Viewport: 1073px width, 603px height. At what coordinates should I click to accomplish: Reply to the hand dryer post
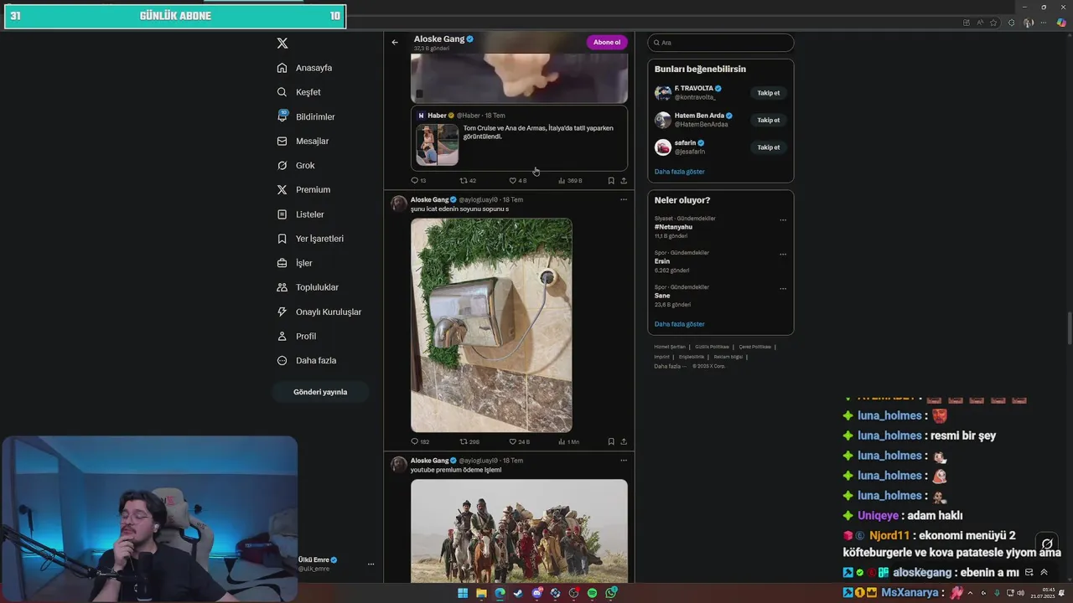click(x=420, y=441)
